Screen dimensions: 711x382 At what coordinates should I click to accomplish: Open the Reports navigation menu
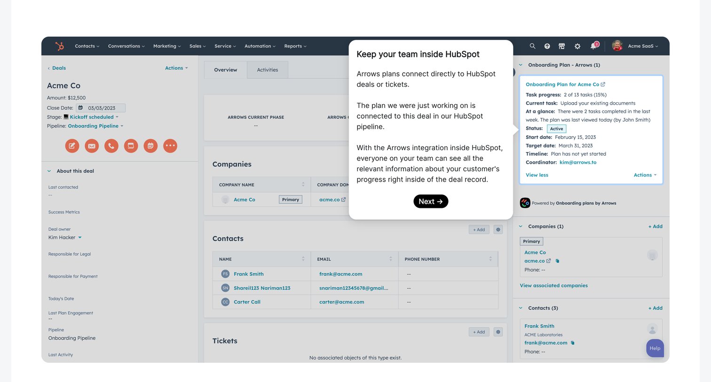295,46
